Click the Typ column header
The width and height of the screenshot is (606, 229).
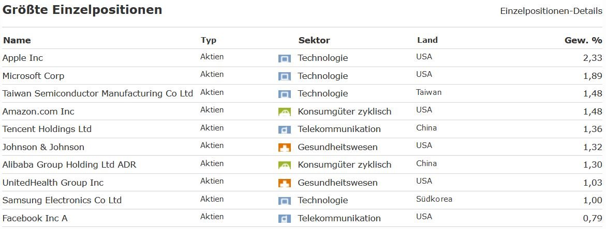pos(209,40)
